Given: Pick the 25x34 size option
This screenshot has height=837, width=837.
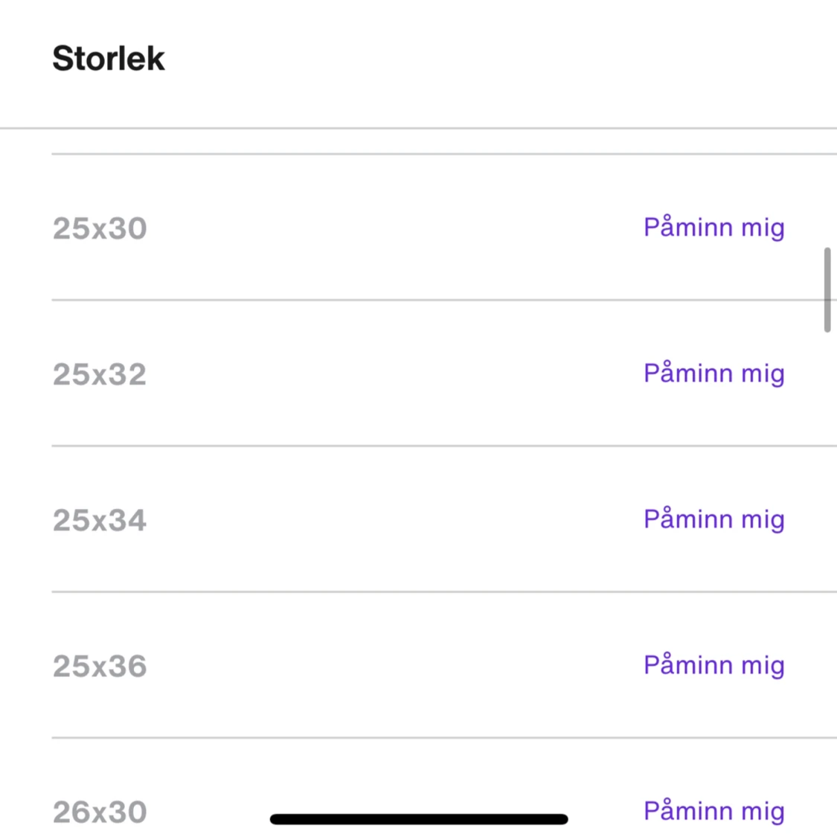Looking at the screenshot, I should (99, 520).
